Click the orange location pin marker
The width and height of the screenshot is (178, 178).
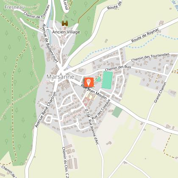click(x=89, y=82)
